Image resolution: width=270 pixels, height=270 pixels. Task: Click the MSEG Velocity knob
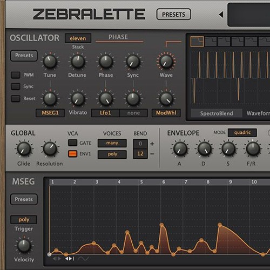click(x=24, y=246)
